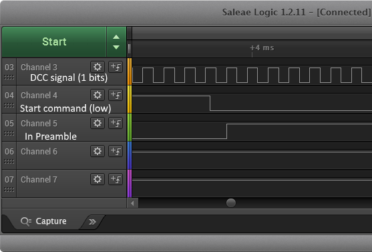This screenshot has height=252, width=372.
Task: Open capture options up/down arrows beside Start
Action: coord(116,42)
